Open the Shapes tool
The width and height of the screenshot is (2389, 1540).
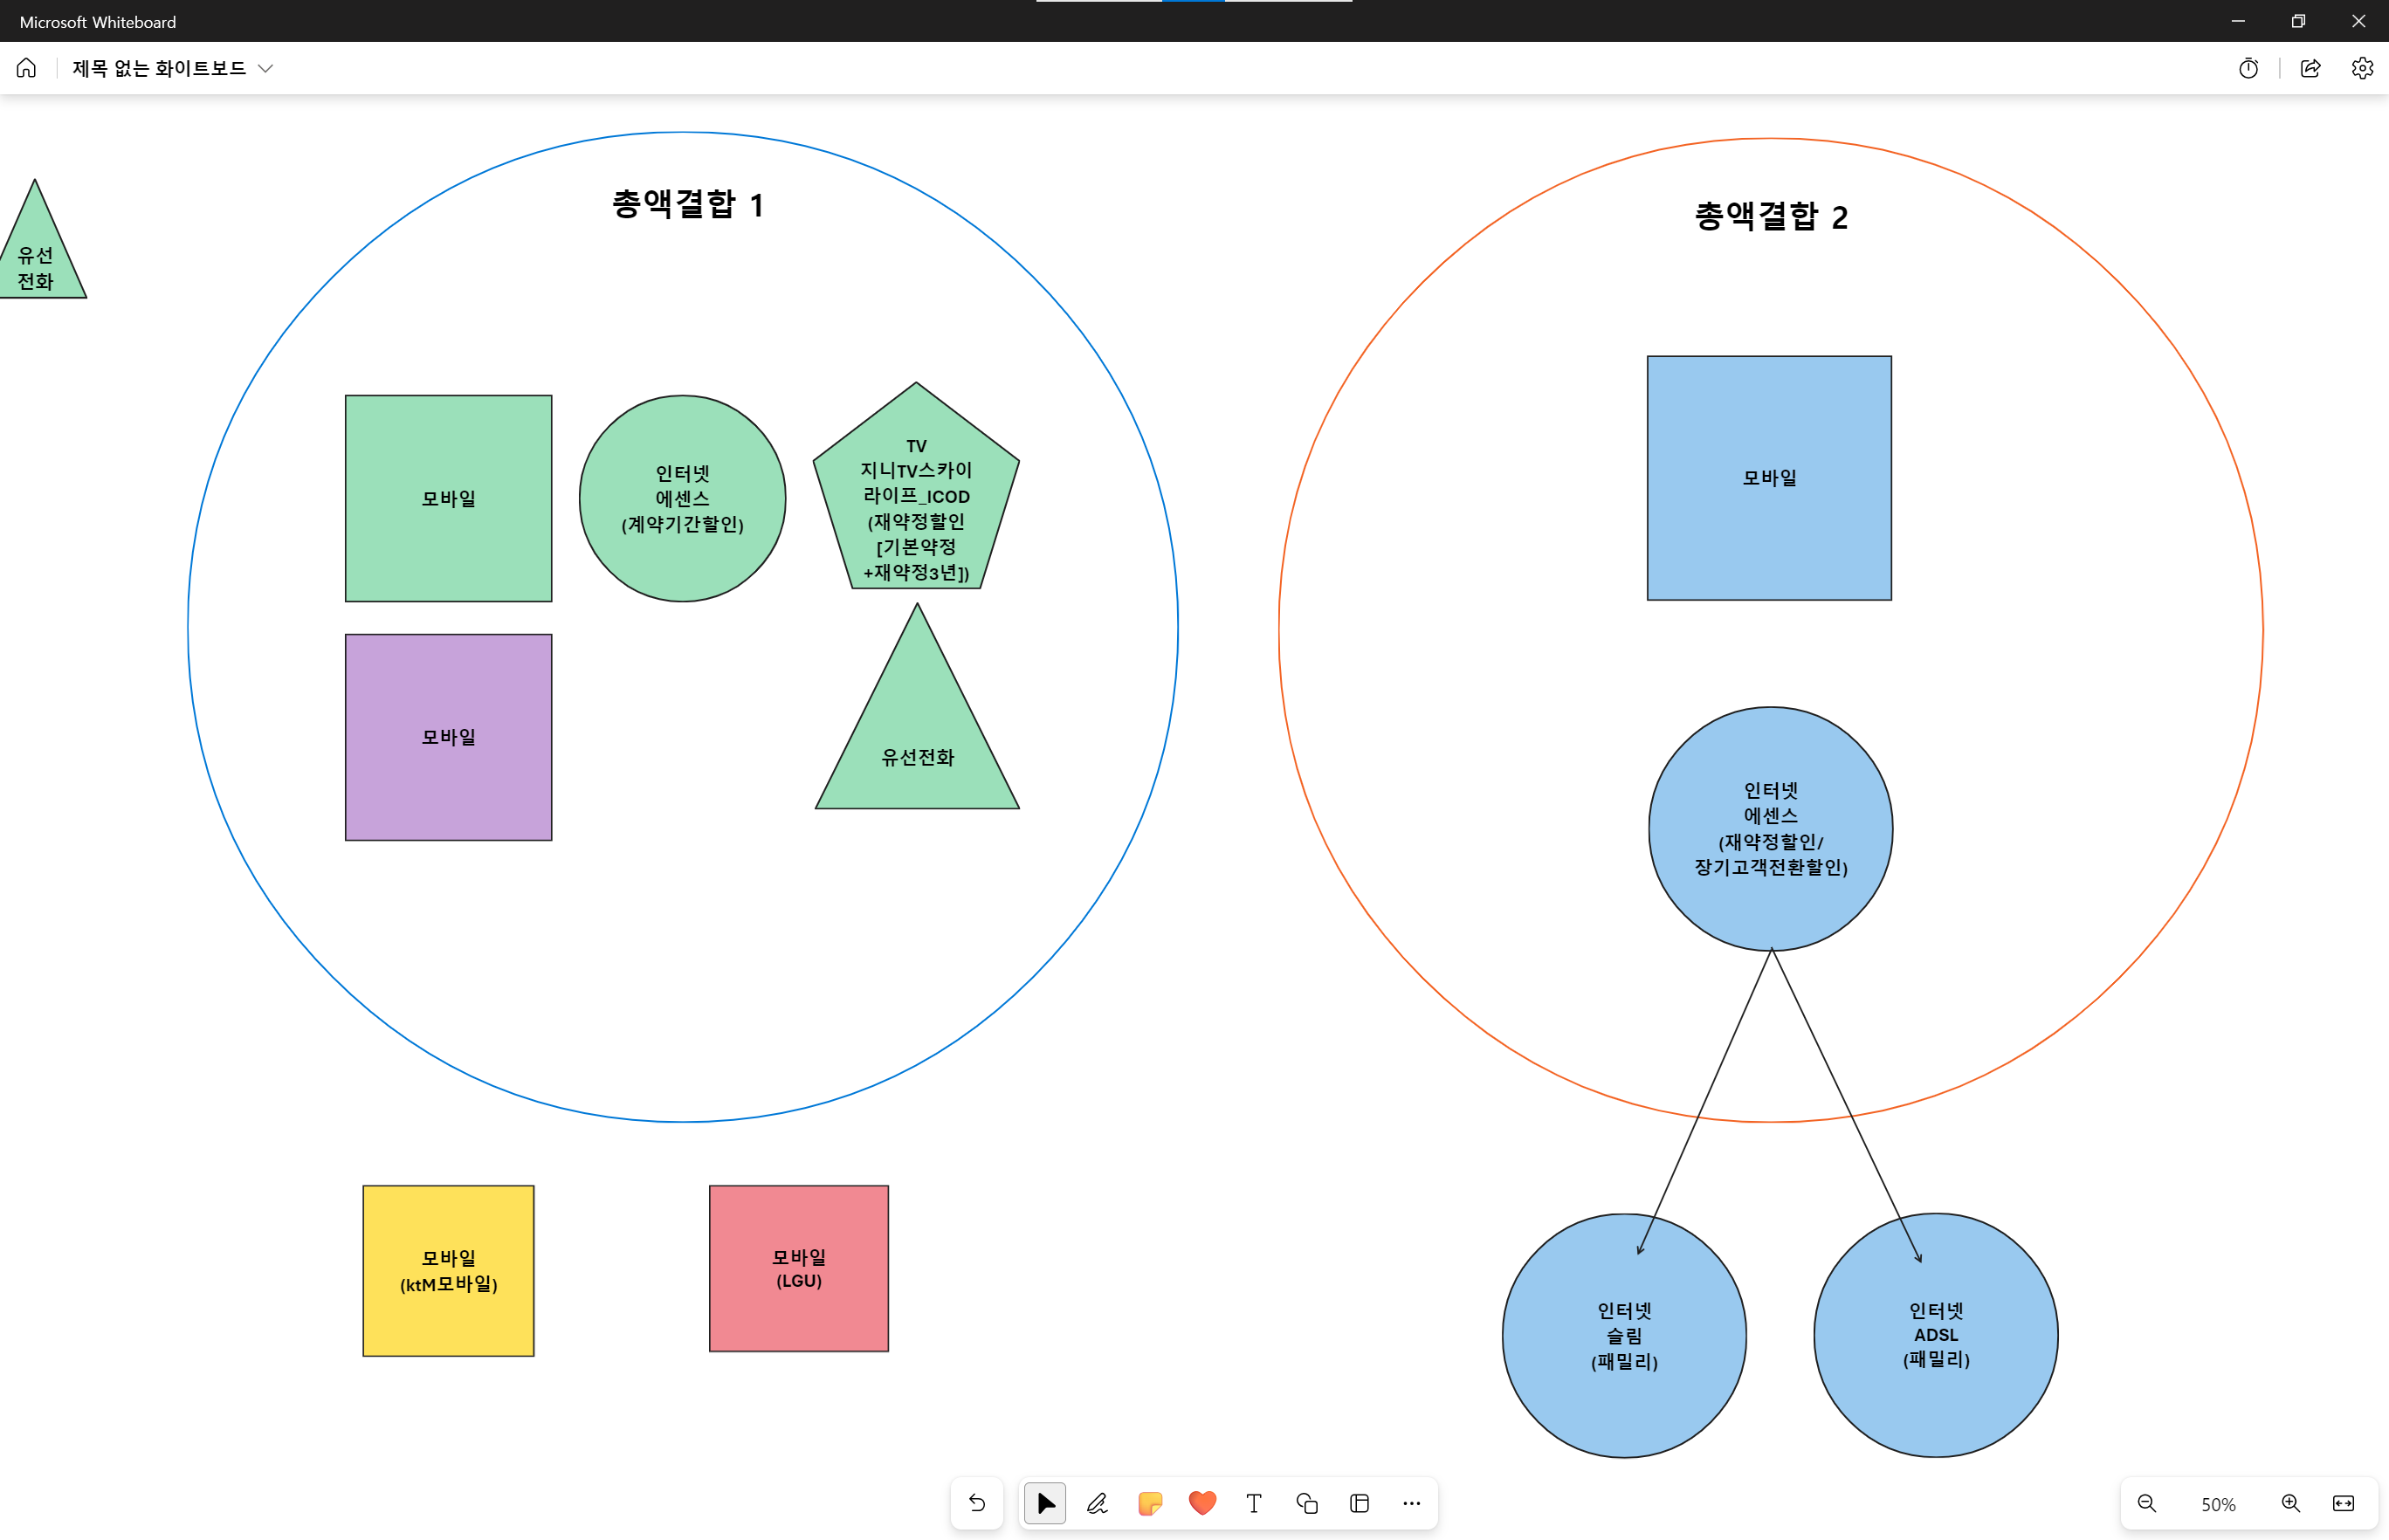(x=1307, y=1503)
